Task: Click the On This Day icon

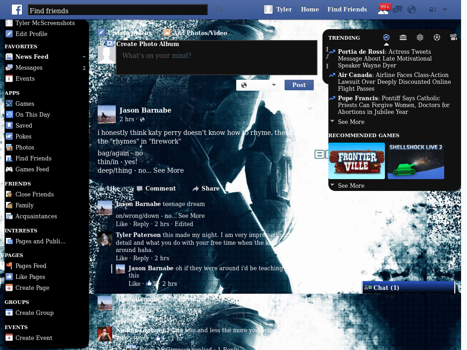Action: tap(9, 114)
